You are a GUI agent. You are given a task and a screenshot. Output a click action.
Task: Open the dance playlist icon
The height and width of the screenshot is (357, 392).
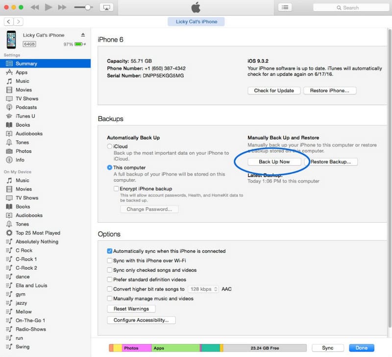pyautogui.click(x=9, y=277)
